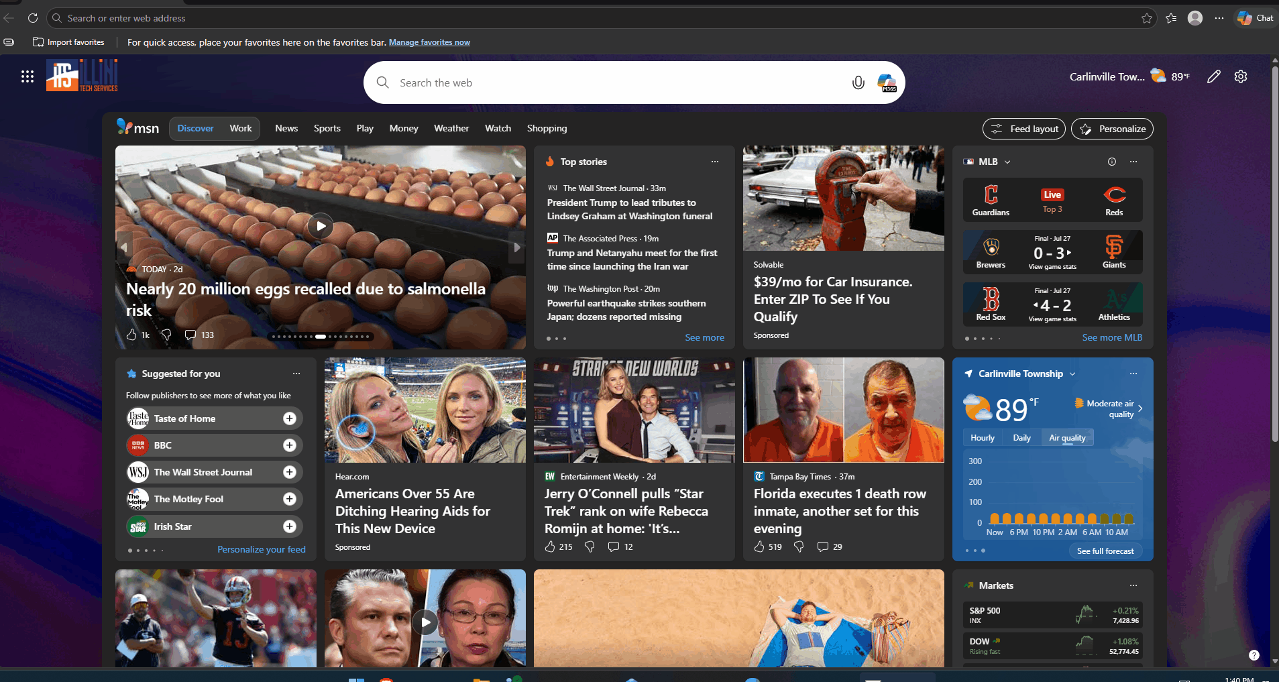This screenshot has height=682, width=1279.
Task: Follow Taste of Home publisher
Action: point(290,418)
